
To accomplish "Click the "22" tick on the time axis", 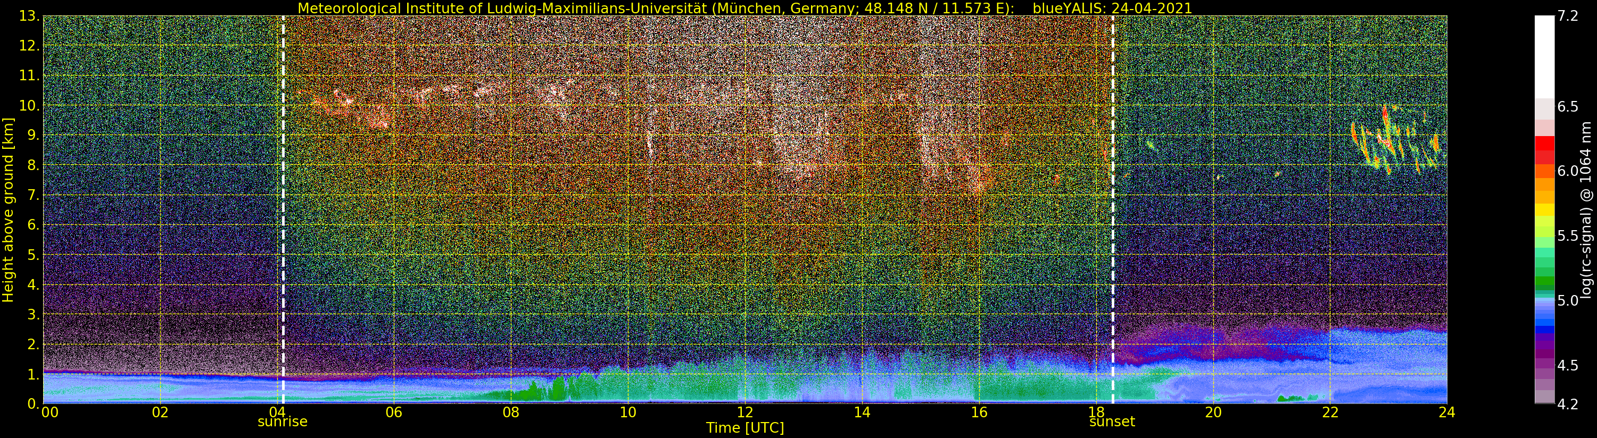I will click(x=1330, y=412).
